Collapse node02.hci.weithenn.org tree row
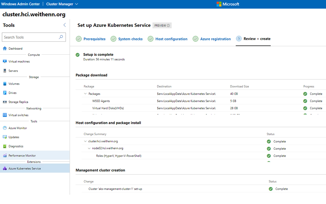The image size is (326, 204). [89, 148]
